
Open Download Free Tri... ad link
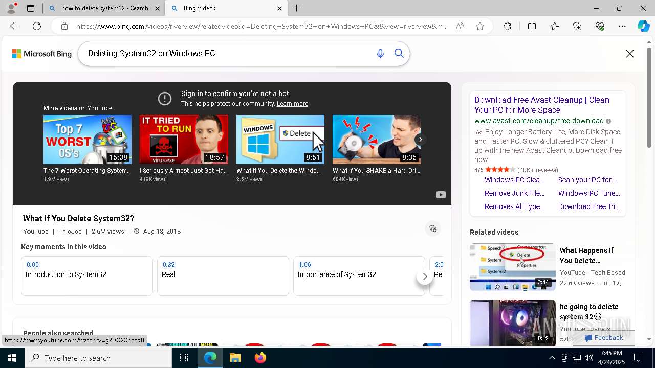tap(589, 206)
